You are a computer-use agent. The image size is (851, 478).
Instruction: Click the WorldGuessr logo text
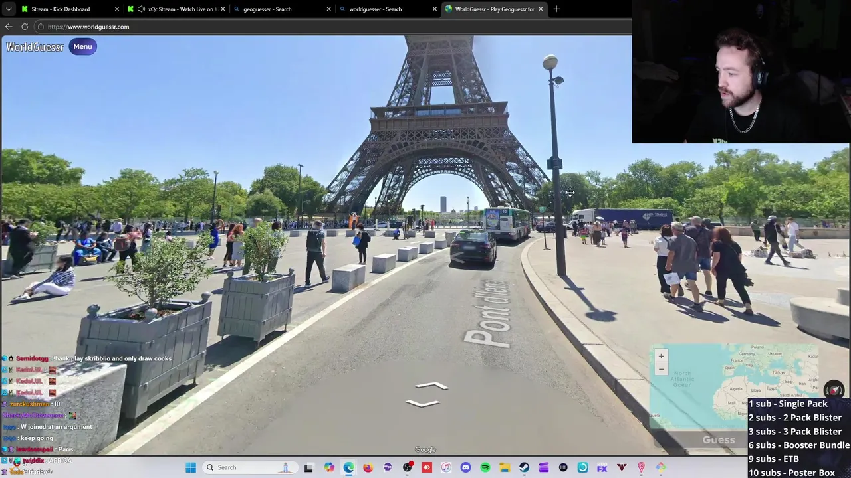coord(35,47)
